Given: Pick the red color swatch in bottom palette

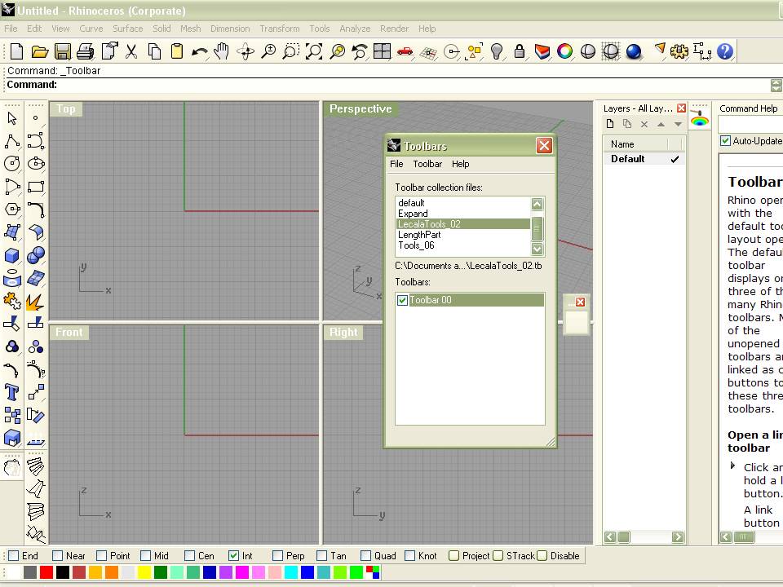Looking at the screenshot, I should tap(46, 572).
